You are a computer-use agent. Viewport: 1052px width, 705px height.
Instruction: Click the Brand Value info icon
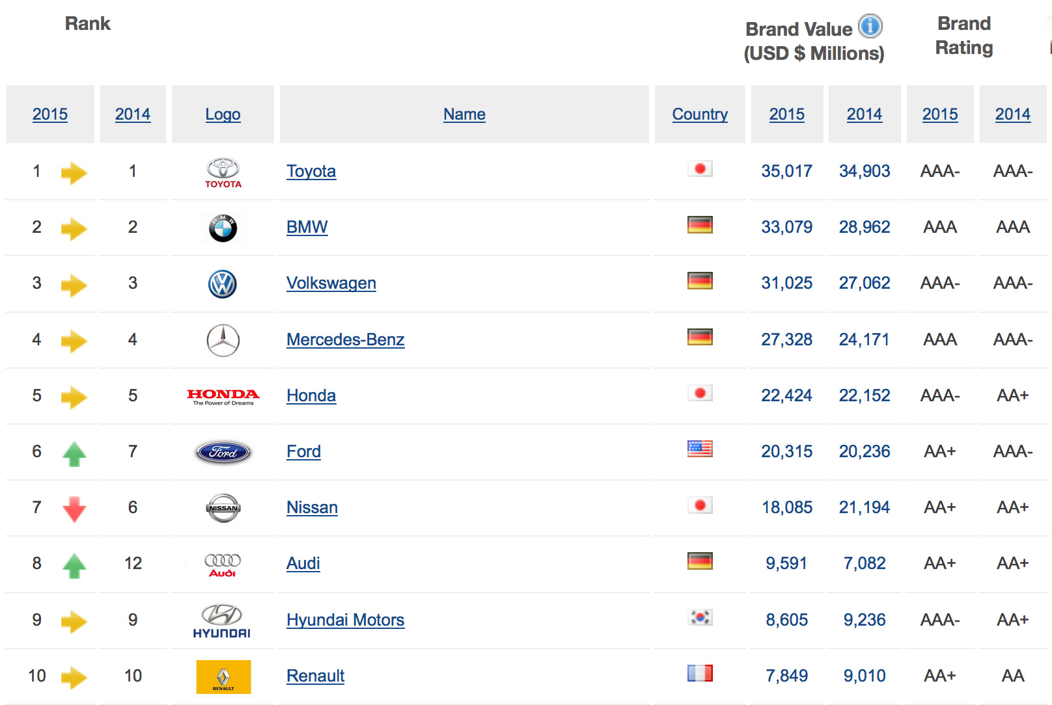[x=870, y=27]
